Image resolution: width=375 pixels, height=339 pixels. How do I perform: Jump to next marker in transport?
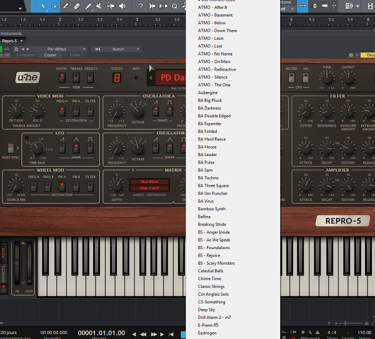coord(162,334)
